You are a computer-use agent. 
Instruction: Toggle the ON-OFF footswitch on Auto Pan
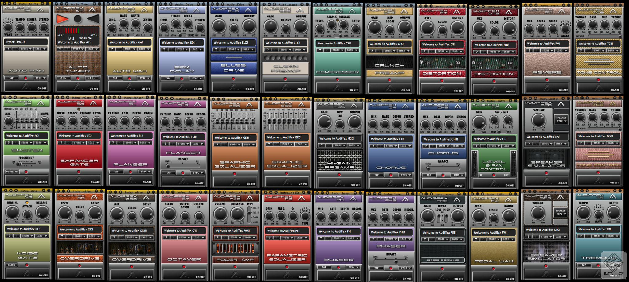[26, 87]
